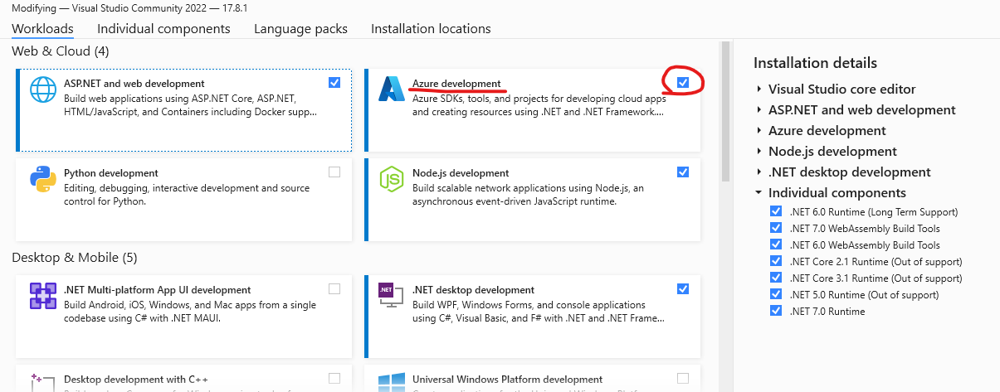This screenshot has height=392, width=1000.
Task: Collapse the Individual components section
Action: pos(759,192)
